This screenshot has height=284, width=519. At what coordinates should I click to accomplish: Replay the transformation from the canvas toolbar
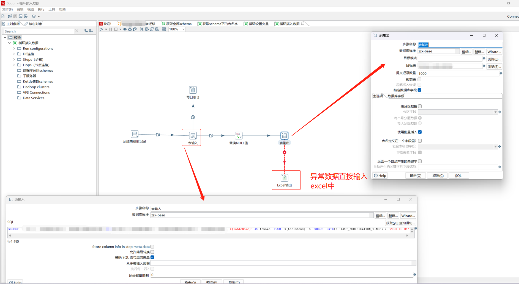[135, 29]
